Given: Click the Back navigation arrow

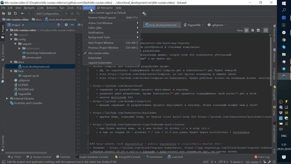Looking at the screenshot, I should click(x=22, y=13).
